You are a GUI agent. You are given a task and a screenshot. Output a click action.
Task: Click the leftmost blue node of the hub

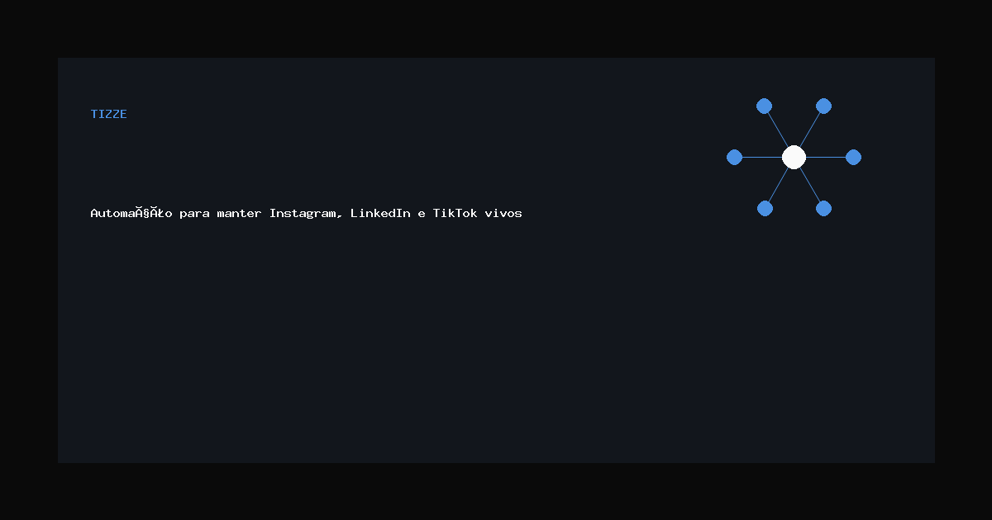(734, 157)
